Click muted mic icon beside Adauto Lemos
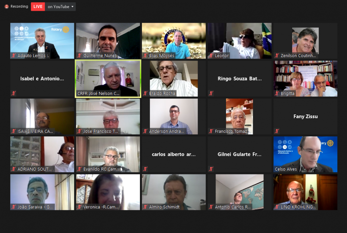The width and height of the screenshot is (347, 233). tap(14, 56)
